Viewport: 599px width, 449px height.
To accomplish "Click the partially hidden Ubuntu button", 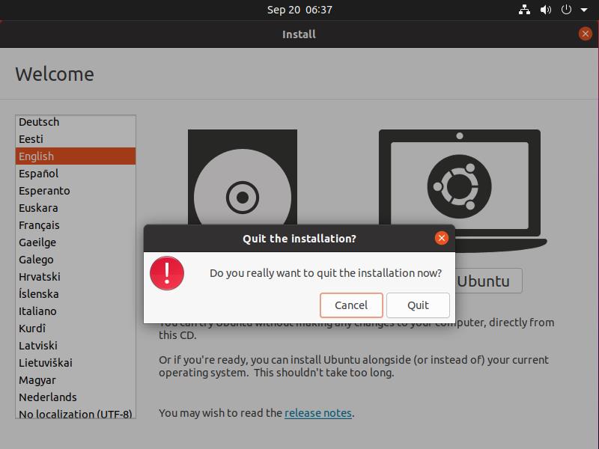I will click(x=489, y=281).
